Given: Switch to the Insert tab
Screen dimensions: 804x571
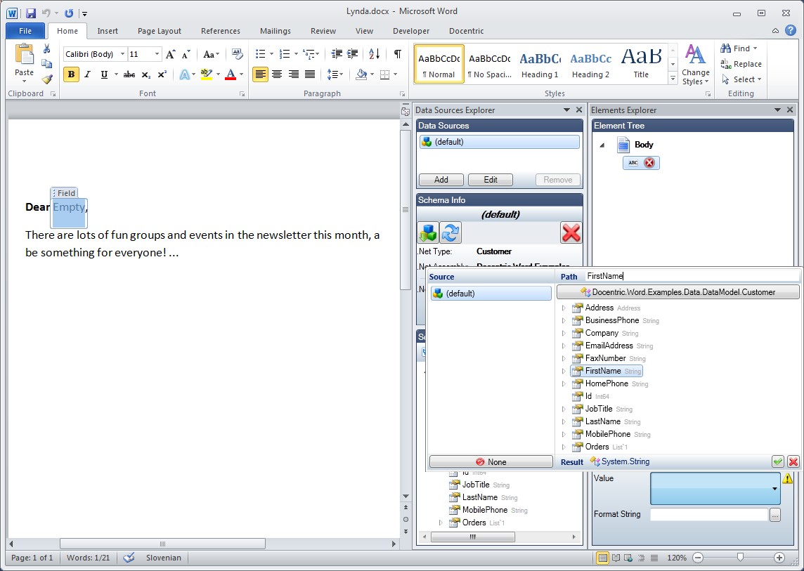Looking at the screenshot, I should point(108,31).
